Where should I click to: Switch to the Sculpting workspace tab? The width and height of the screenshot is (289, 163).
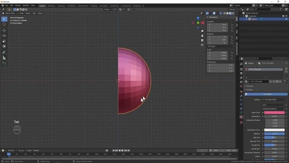(x=61, y=6)
